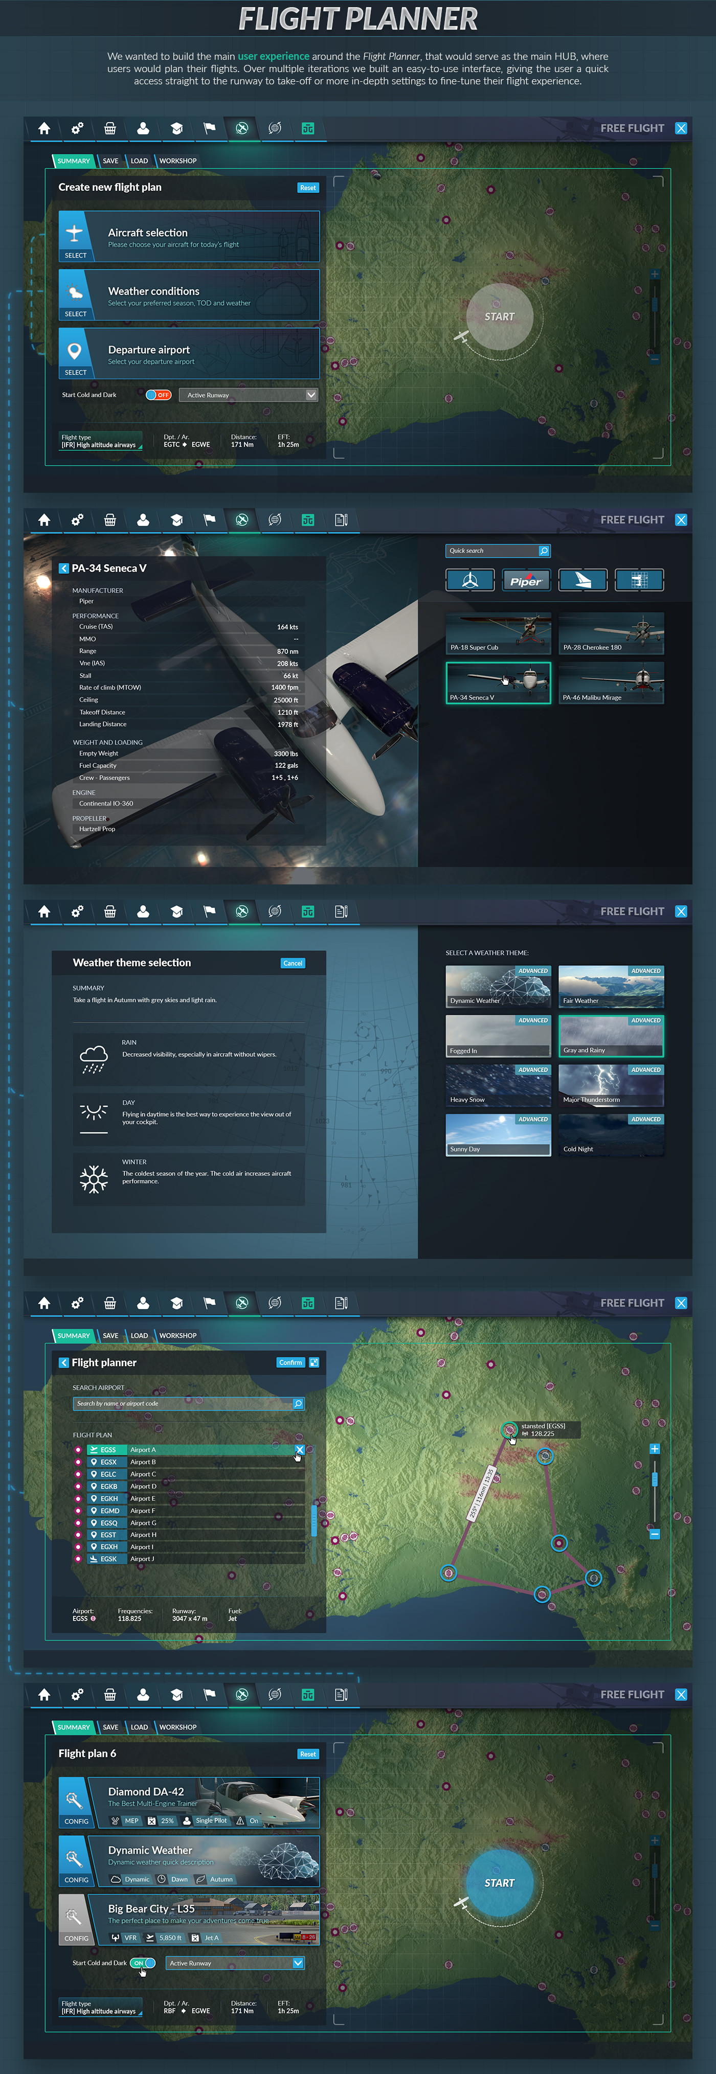Open flag missions icon above 'Create new flight plan'
Viewport: 716px width, 2074px height.
(209, 129)
